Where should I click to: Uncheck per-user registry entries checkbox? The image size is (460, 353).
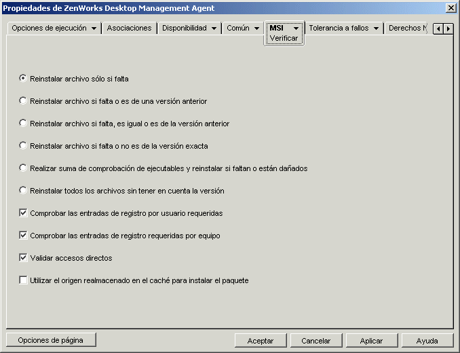click(x=23, y=212)
